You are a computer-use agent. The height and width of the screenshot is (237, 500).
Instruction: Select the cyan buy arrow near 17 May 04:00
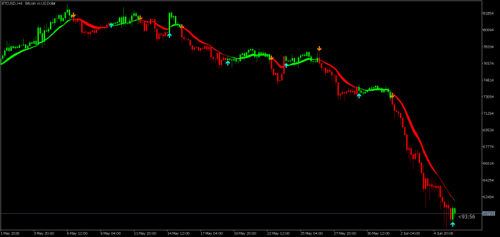(227, 63)
